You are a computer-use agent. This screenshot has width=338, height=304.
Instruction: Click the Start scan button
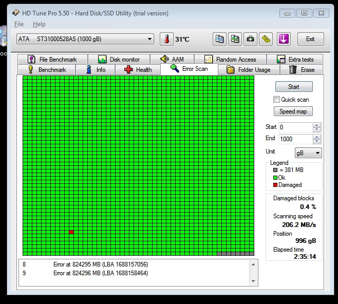[294, 87]
